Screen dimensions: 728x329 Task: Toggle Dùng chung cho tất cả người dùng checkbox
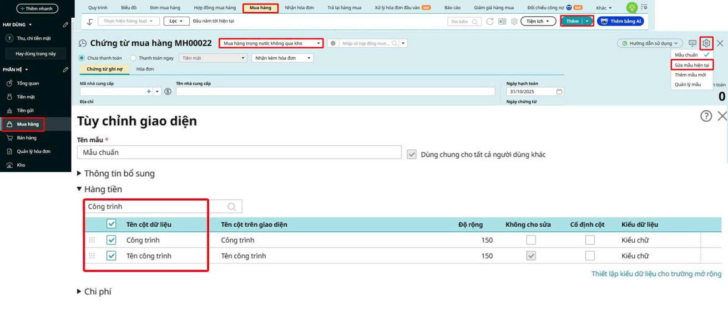click(x=412, y=155)
